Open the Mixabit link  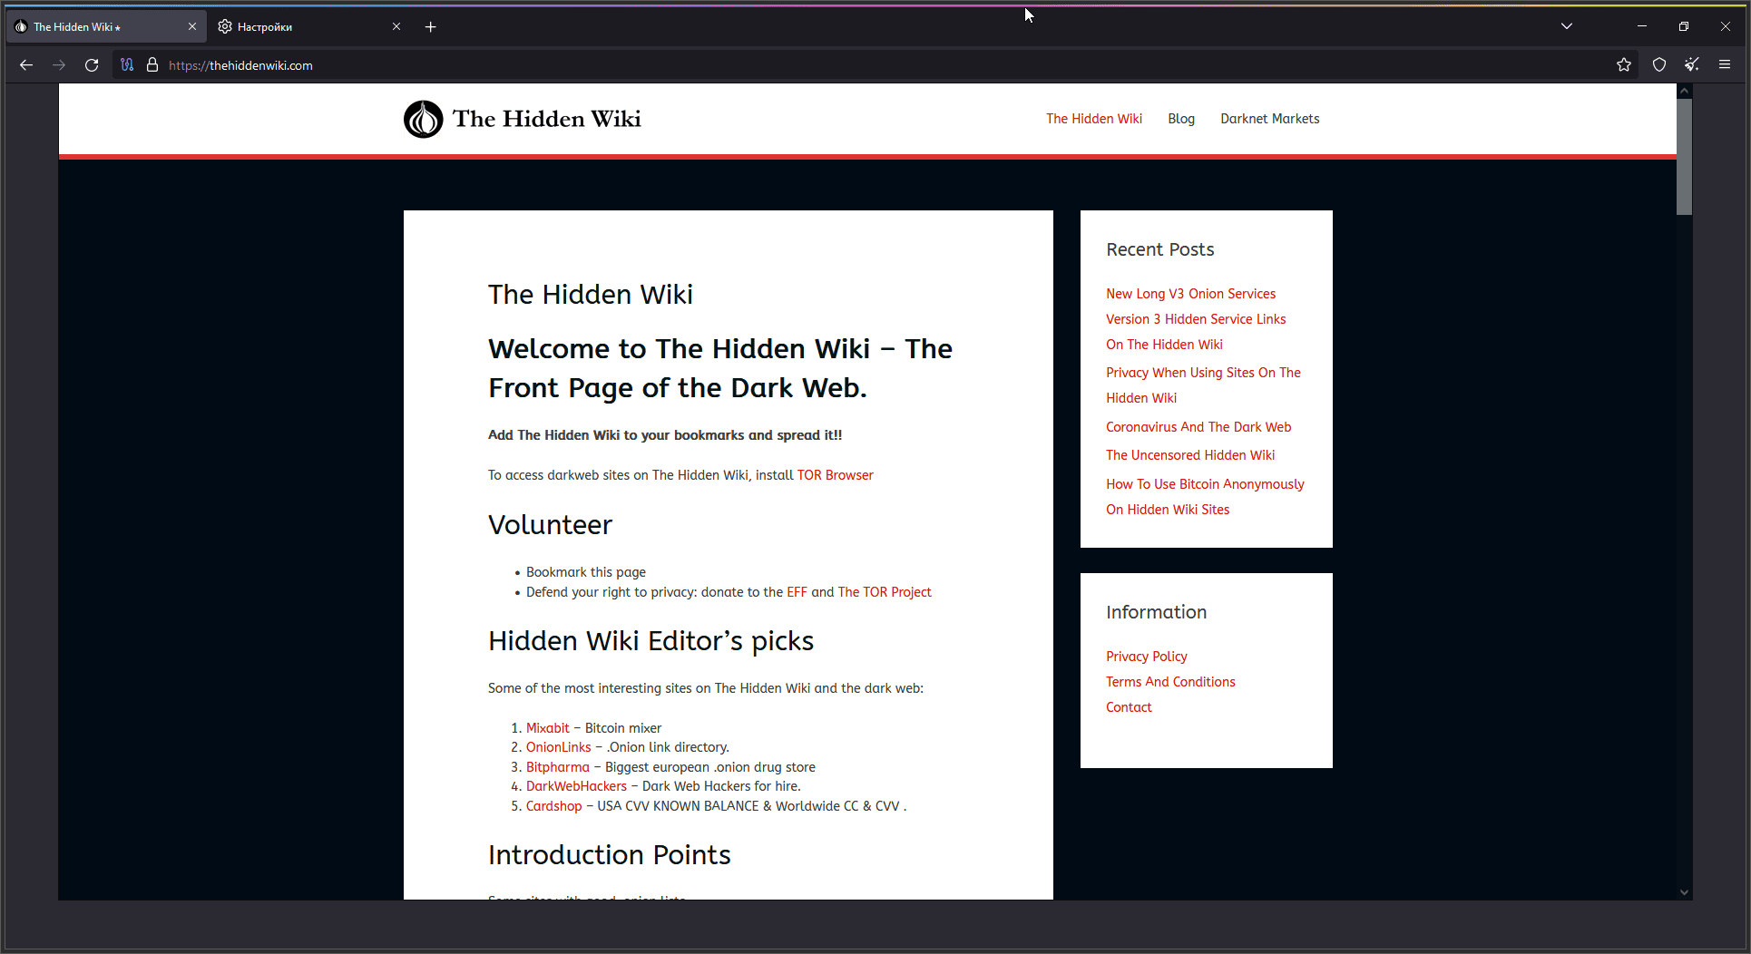[x=548, y=728]
